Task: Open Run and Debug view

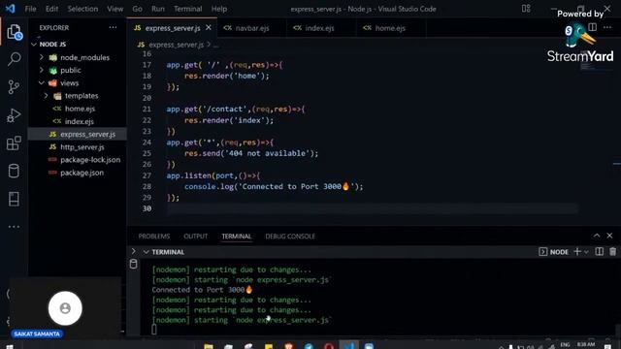Action: coord(14,115)
